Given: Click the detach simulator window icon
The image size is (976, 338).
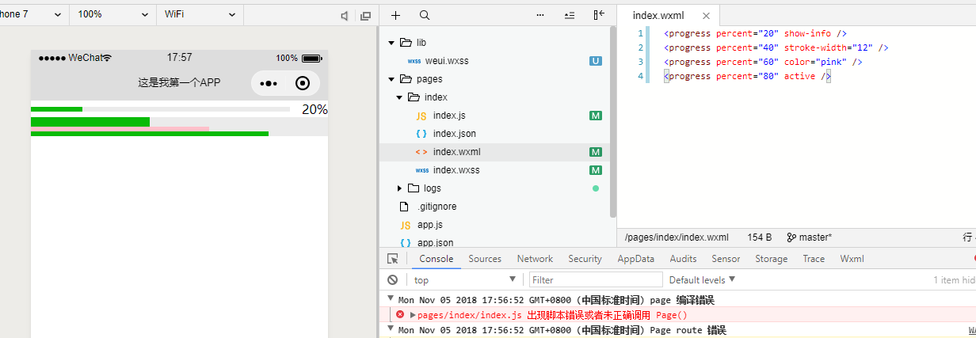Looking at the screenshot, I should click(x=365, y=15).
